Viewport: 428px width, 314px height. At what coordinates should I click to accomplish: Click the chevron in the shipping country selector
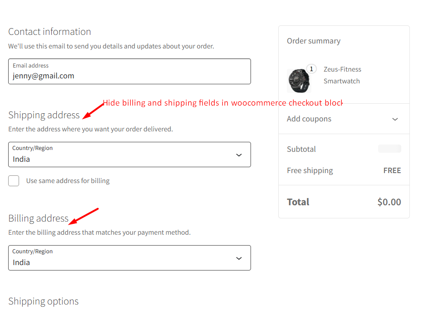239,155
